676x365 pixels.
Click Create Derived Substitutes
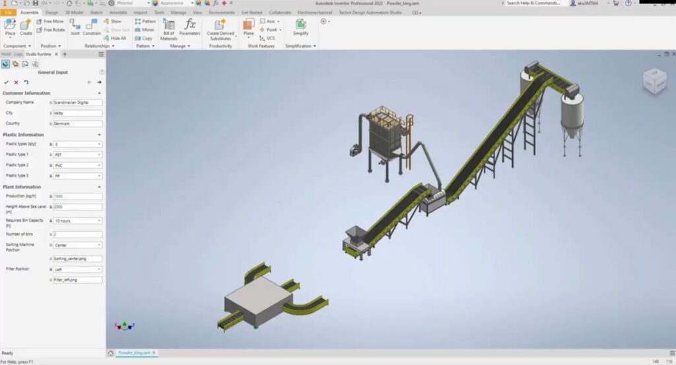(x=220, y=29)
